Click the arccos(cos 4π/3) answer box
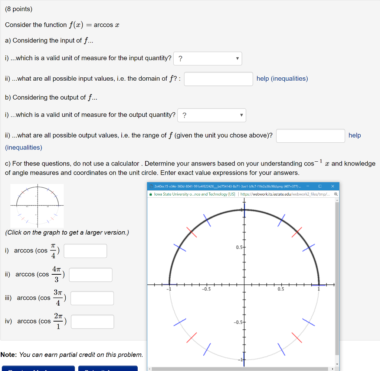The height and width of the screenshot is (371, 380). point(91,274)
